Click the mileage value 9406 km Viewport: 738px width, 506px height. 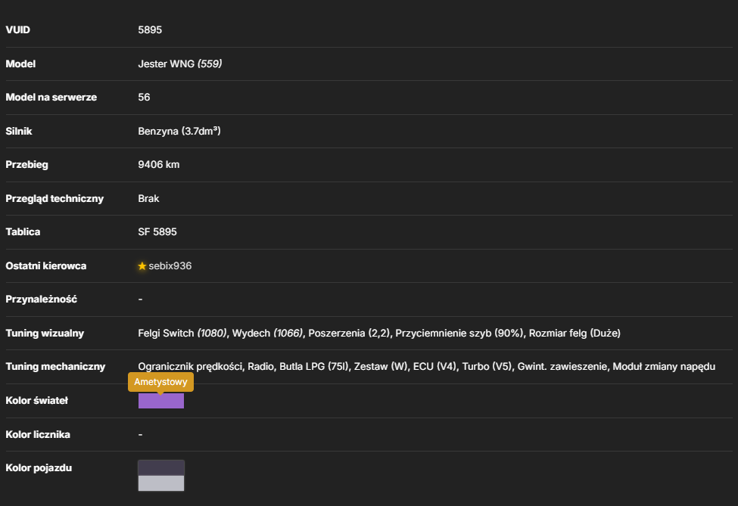[x=159, y=165]
